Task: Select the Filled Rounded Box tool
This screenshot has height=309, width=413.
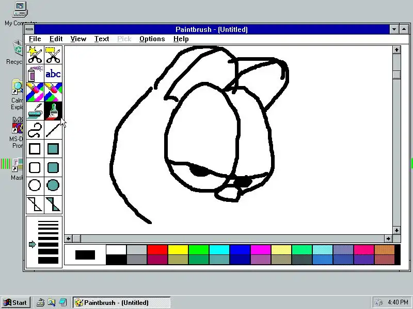Action: coord(53,167)
